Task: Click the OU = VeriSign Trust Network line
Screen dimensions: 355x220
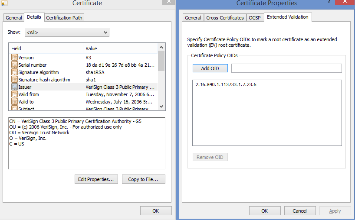Action: point(39,133)
